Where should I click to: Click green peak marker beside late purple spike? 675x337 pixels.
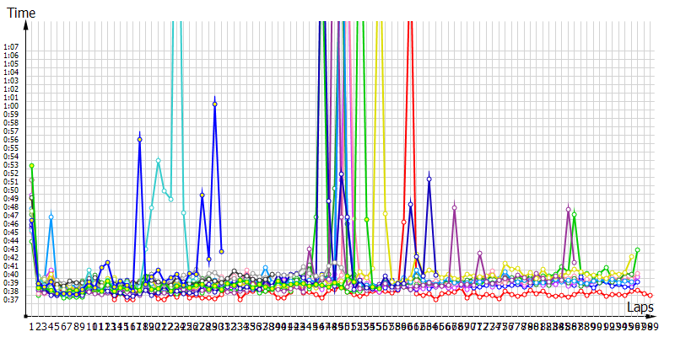pyautogui.click(x=575, y=215)
